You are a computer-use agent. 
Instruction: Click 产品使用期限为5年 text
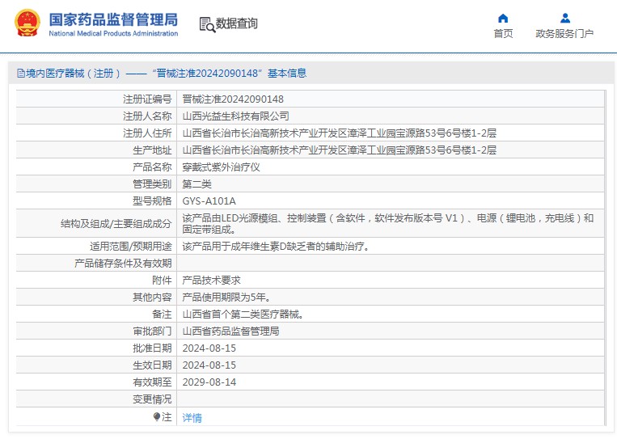(x=226, y=297)
